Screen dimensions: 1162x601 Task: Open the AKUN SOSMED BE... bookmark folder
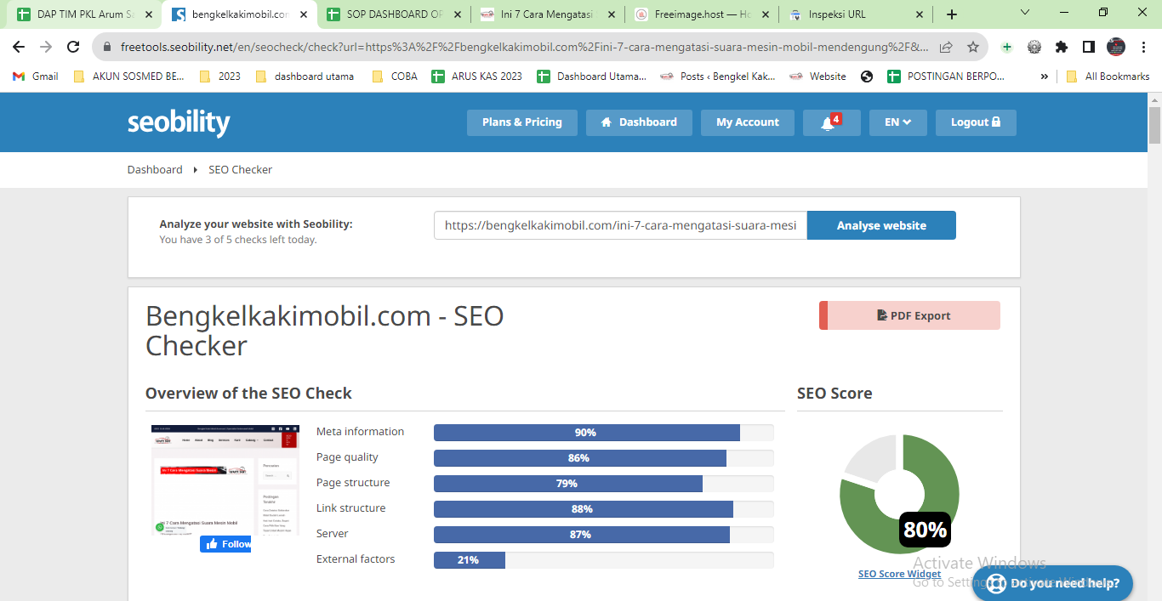(129, 76)
